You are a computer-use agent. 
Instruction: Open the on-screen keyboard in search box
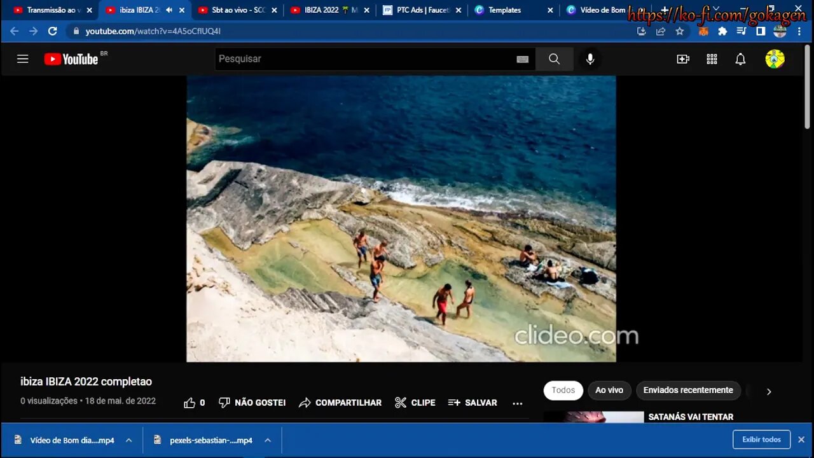click(x=523, y=59)
